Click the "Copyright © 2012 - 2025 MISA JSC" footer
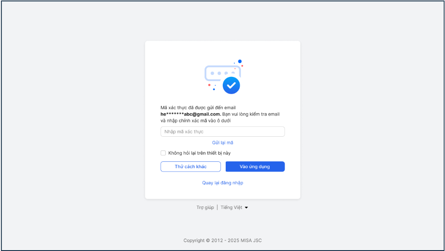Image resolution: width=445 pixels, height=251 pixels. 223,240
